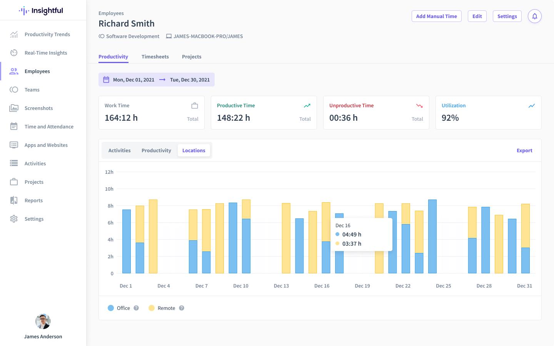
Task: Click the help icon next to Office
Action: 136,308
